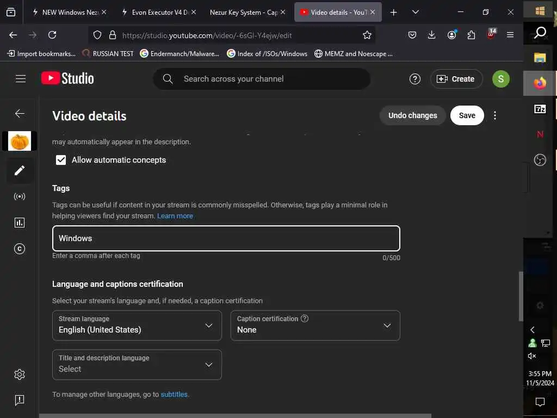Bookmark this page with the star icon
This screenshot has width=557, height=418.
pos(367,35)
